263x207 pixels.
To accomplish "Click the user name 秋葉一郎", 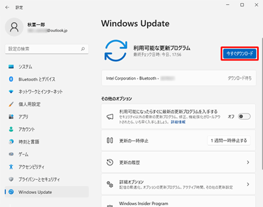I will [x=36, y=25].
